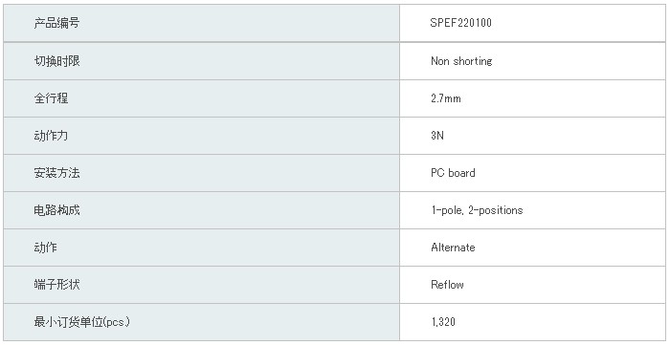
Task: Click the Alternate value text
Action: (x=453, y=248)
